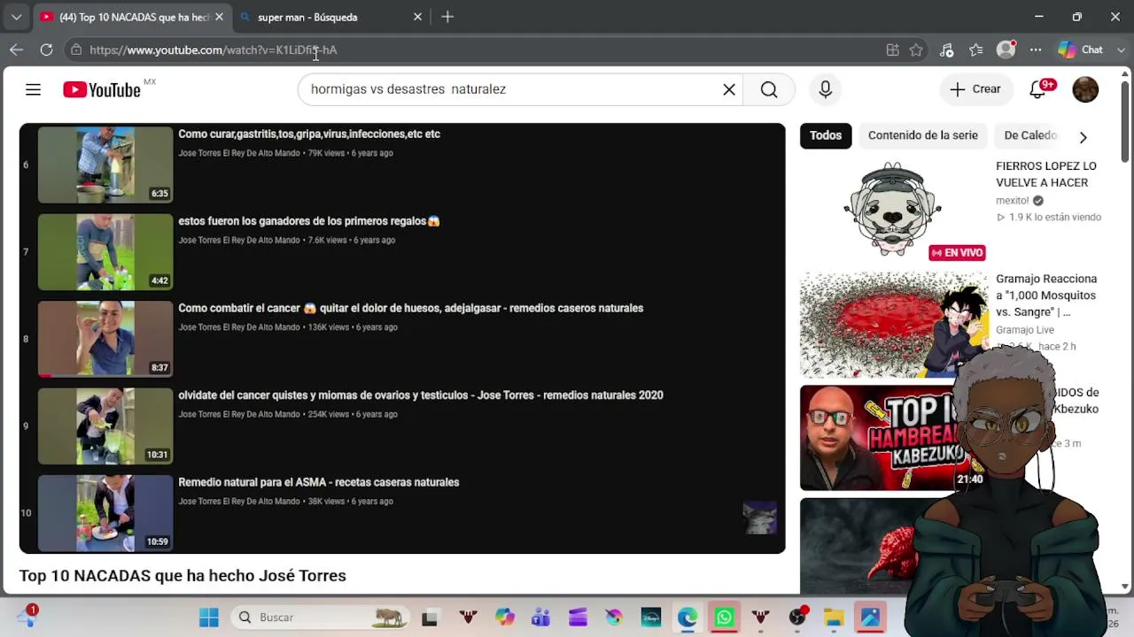Open the Favorites list in Edge
This screenshot has width=1134, height=637.
(x=975, y=50)
